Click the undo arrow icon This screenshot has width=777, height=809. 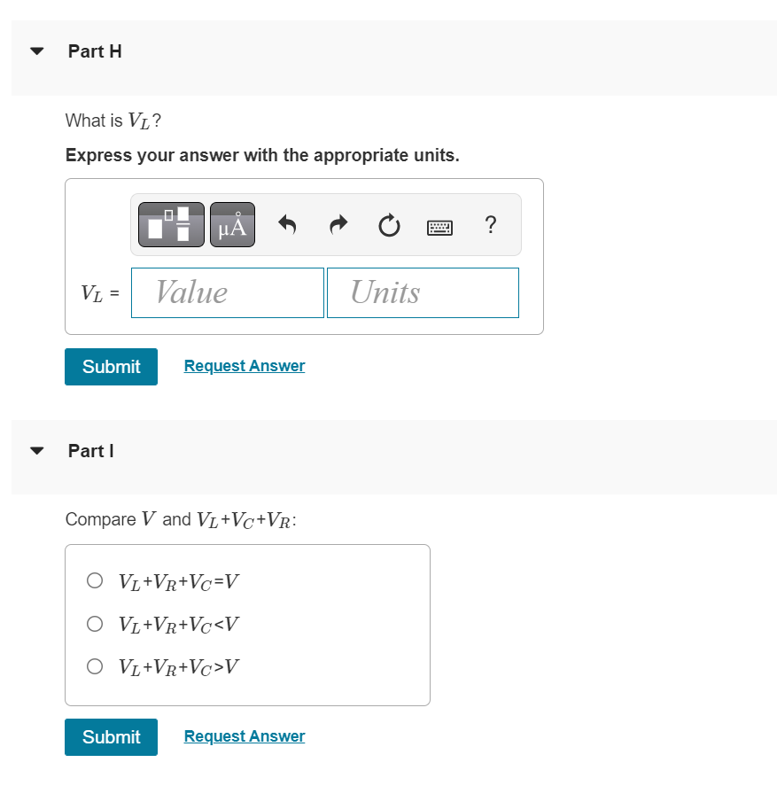pos(287,225)
